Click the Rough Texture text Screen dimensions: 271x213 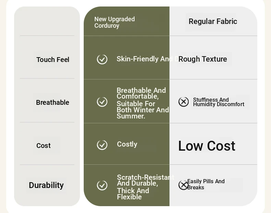(x=202, y=59)
